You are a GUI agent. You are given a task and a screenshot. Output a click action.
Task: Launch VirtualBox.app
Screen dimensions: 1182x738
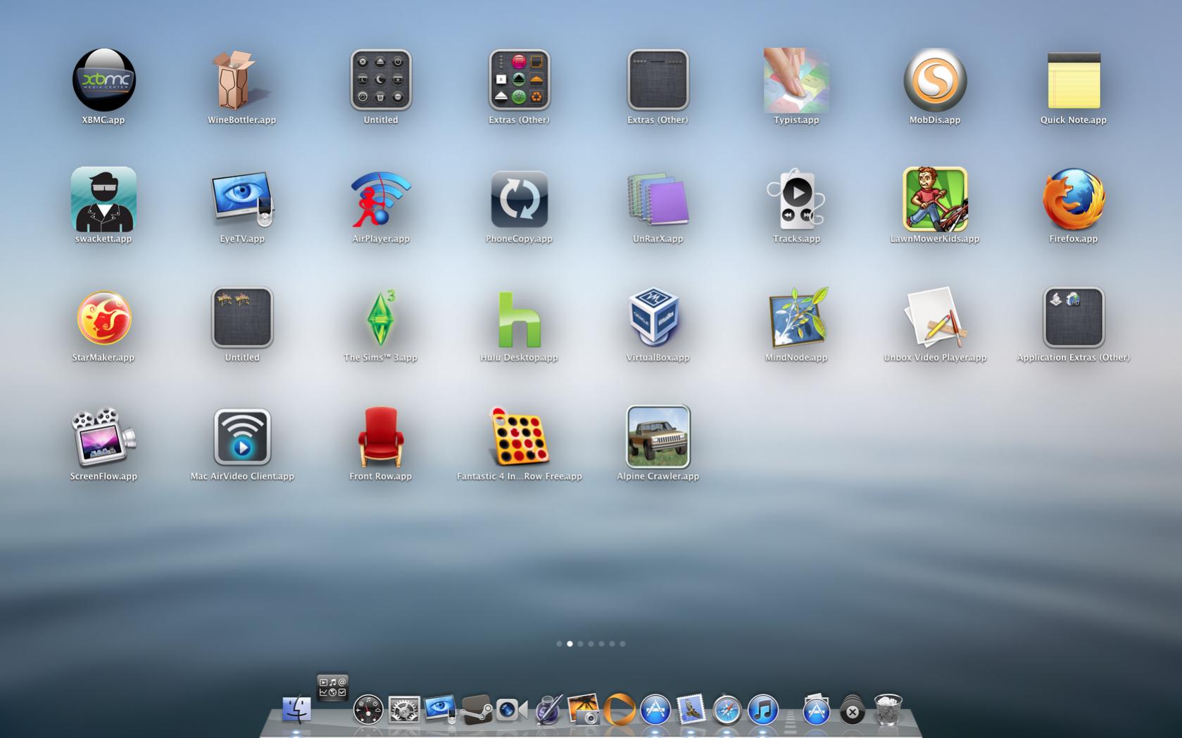655,317
